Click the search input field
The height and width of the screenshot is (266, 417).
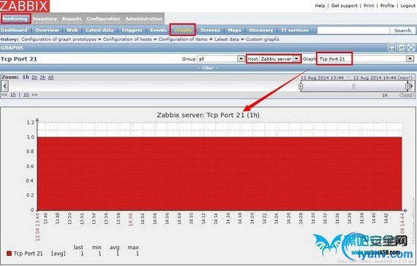click(x=353, y=30)
